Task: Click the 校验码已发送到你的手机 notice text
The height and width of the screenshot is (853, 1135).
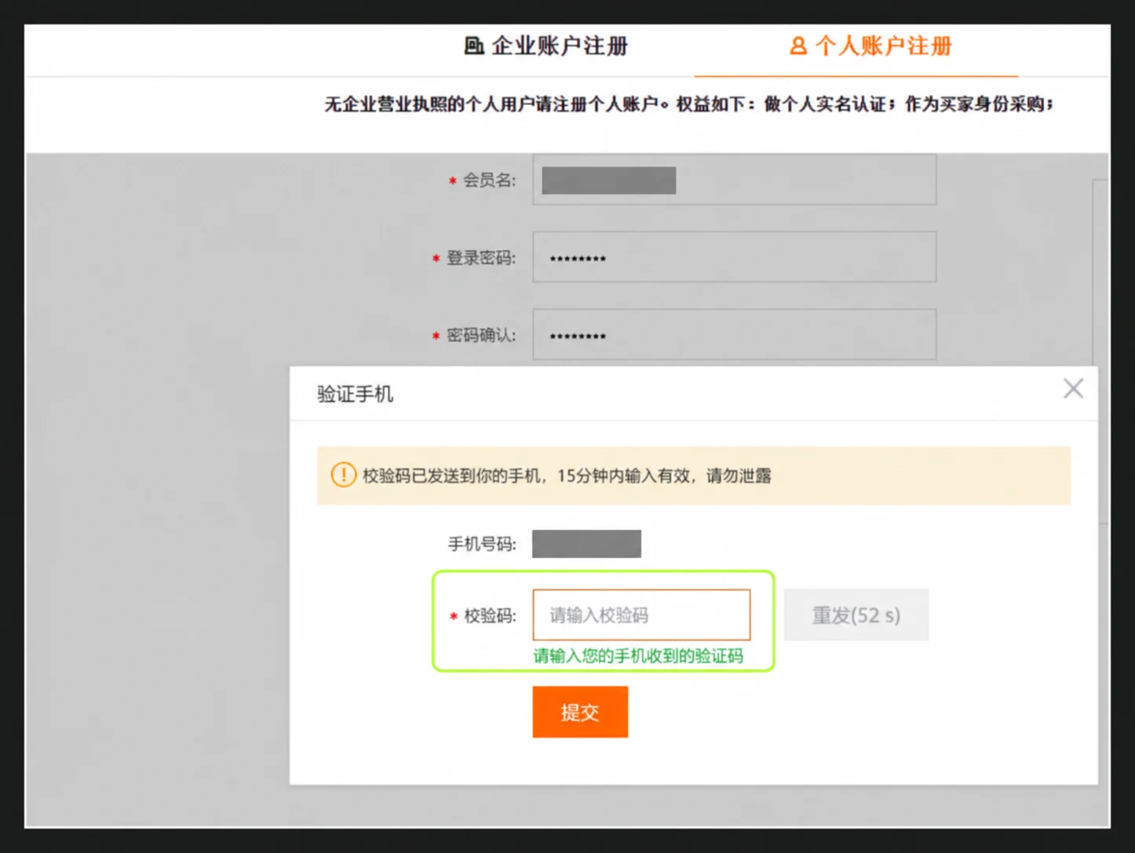Action: (x=567, y=476)
